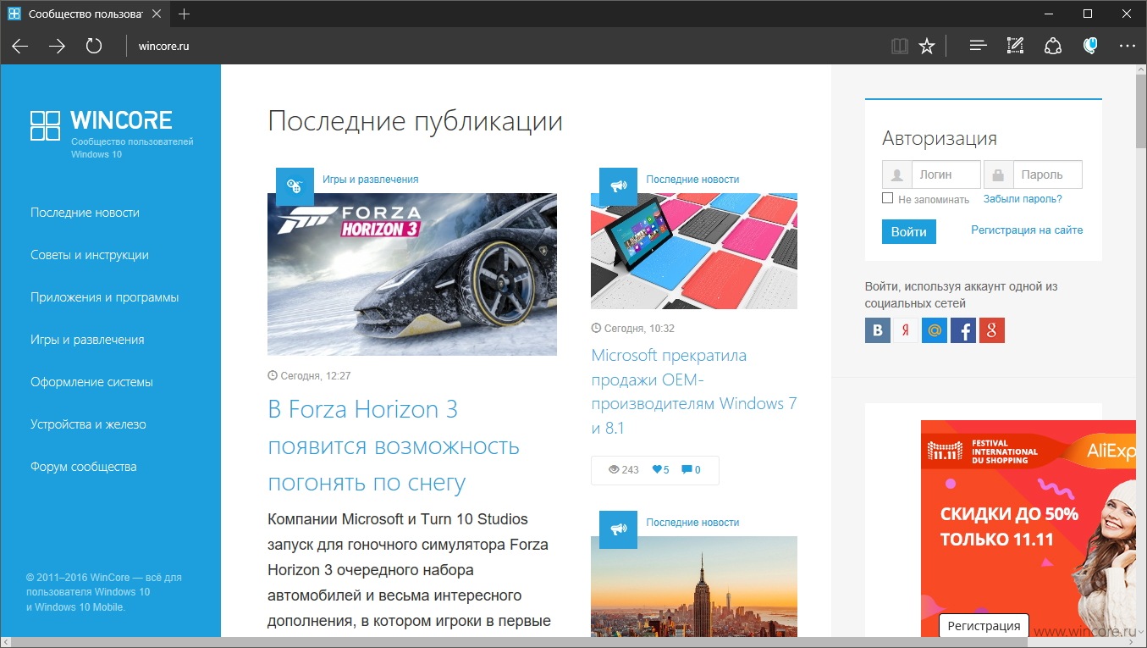The height and width of the screenshot is (648, 1147).
Task: Click the Войти button
Action: pyautogui.click(x=909, y=231)
